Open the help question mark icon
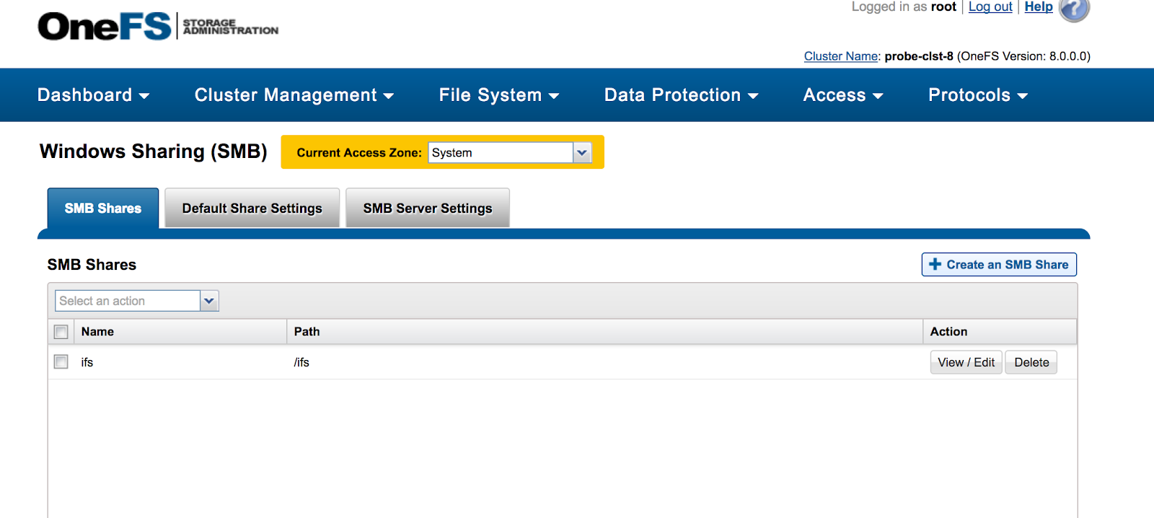Image resolution: width=1154 pixels, height=518 pixels. 1075,9
